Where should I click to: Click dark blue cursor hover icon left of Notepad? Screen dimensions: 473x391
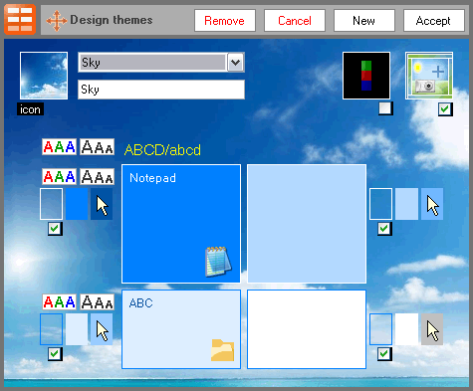102,204
